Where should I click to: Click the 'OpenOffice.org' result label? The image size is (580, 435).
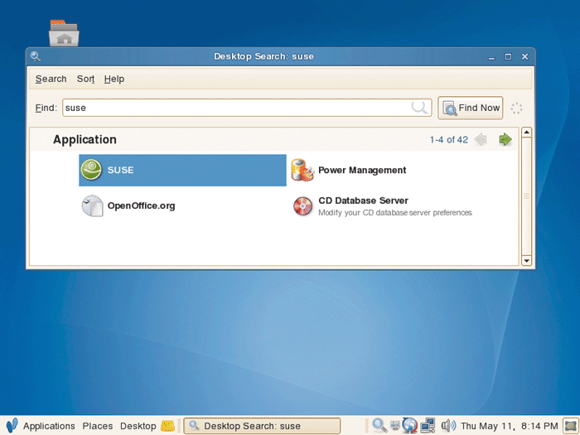142,205
